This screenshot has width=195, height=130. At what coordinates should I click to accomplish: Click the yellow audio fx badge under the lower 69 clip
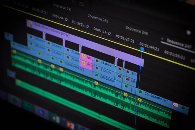(125, 95)
